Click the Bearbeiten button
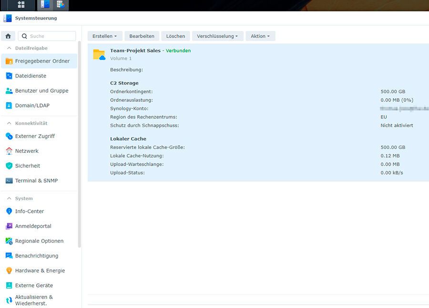Viewport: 429px width, 308px height. [142, 36]
